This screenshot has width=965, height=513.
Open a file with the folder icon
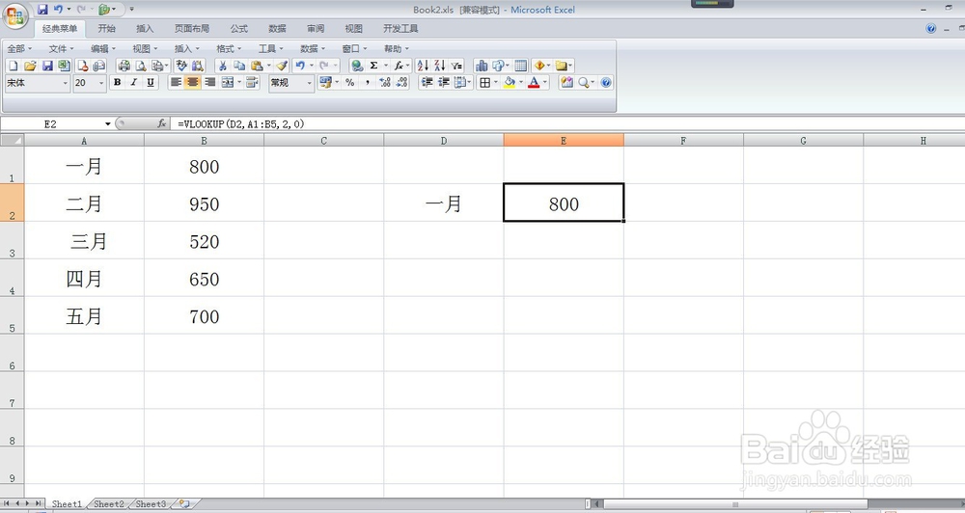30,66
